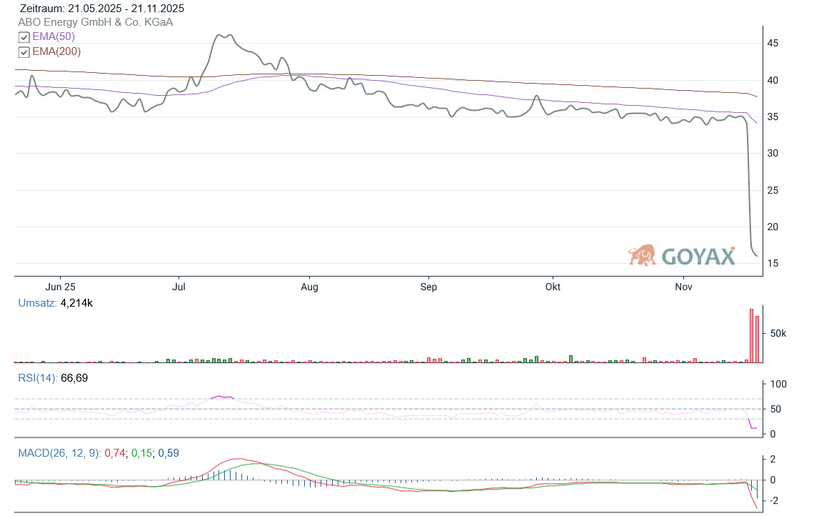Click the EMA(200) legend label
Screen dimensions: 814x516
[56, 51]
